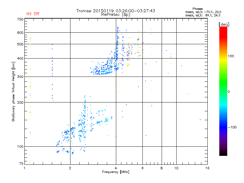Click the phase color scale bar

(x=223, y=91)
